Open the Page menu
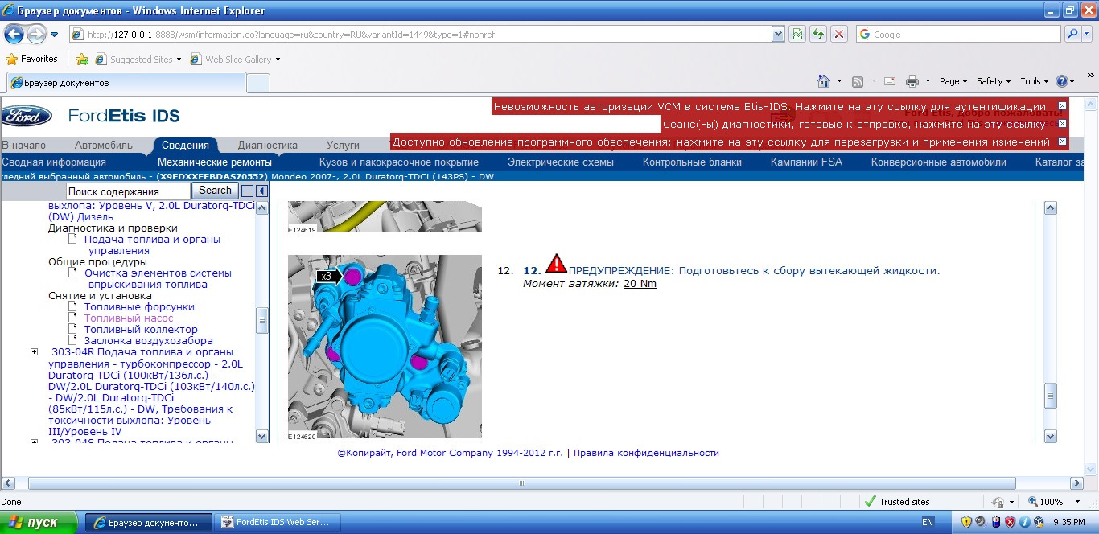The image size is (1099, 534). click(953, 81)
